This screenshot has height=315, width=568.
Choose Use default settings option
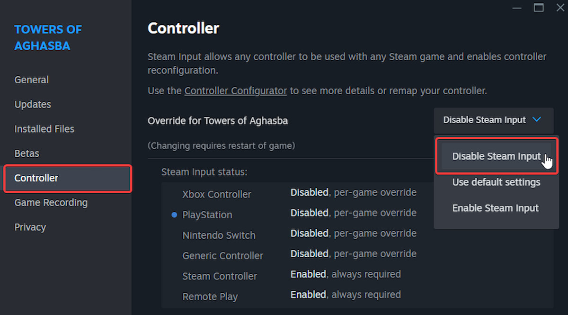click(496, 182)
